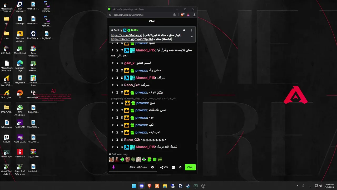
Task: Select the MSI Afterburner desktop icon
Action: 20,110
